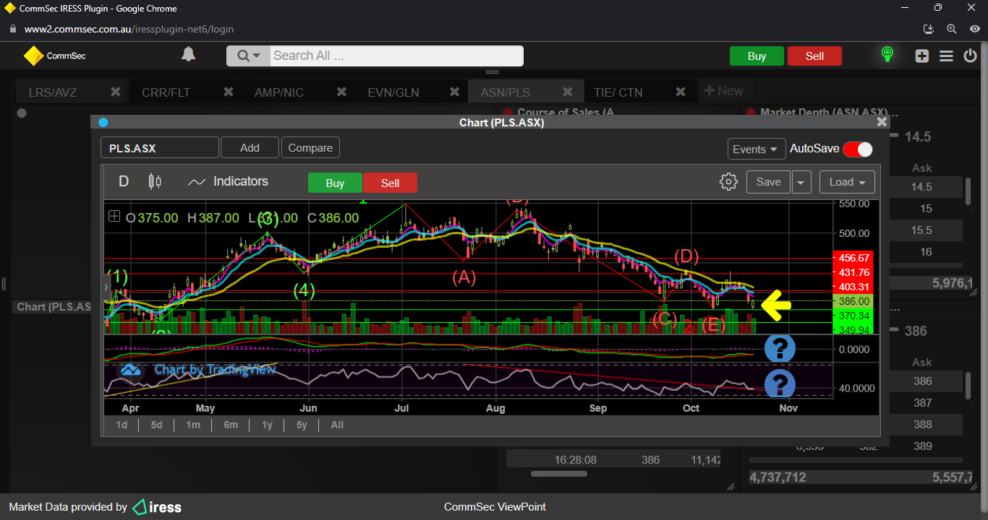Click the Compare button

coord(310,147)
